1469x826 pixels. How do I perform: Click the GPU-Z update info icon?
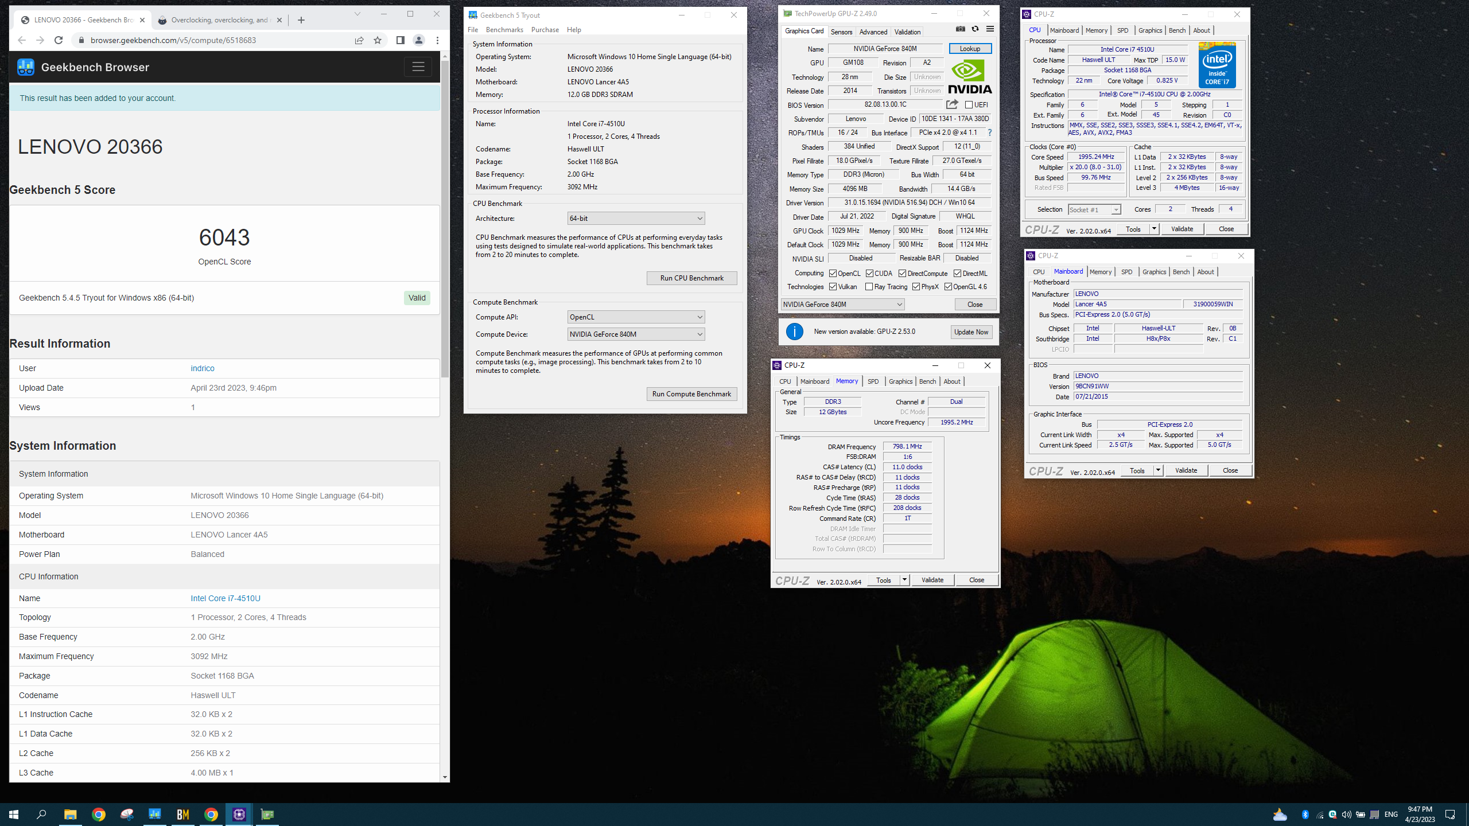point(795,332)
